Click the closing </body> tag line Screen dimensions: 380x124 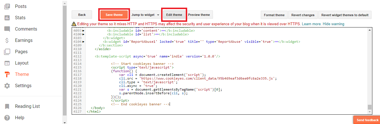tap(98, 108)
